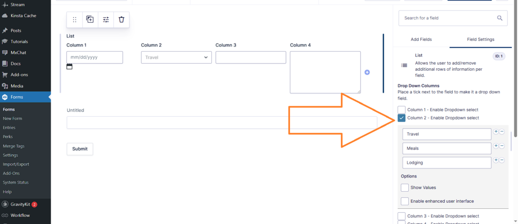The image size is (518, 224).
Task: Add a new list row with plus icon
Action: pos(367,72)
